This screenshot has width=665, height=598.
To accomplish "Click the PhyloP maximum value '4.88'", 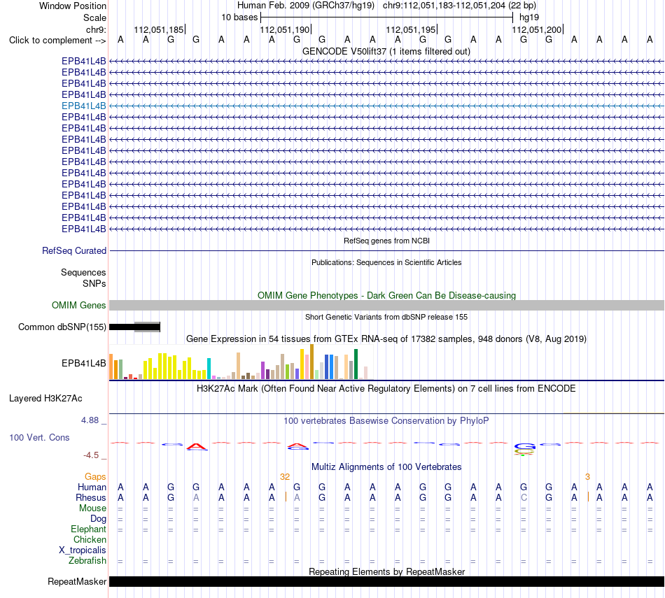I will [90, 420].
